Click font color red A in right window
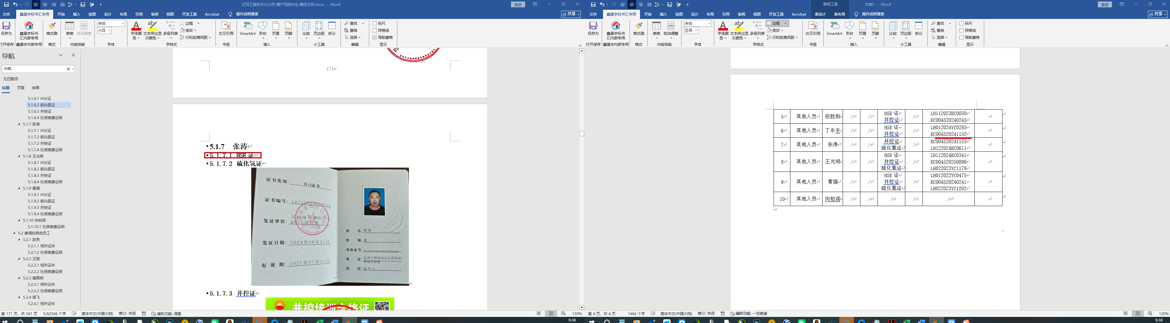 click(x=723, y=26)
